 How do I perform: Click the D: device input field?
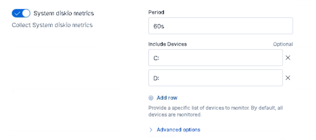[x=215, y=78]
